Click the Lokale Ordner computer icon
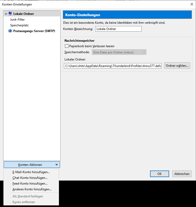 coord(10,14)
